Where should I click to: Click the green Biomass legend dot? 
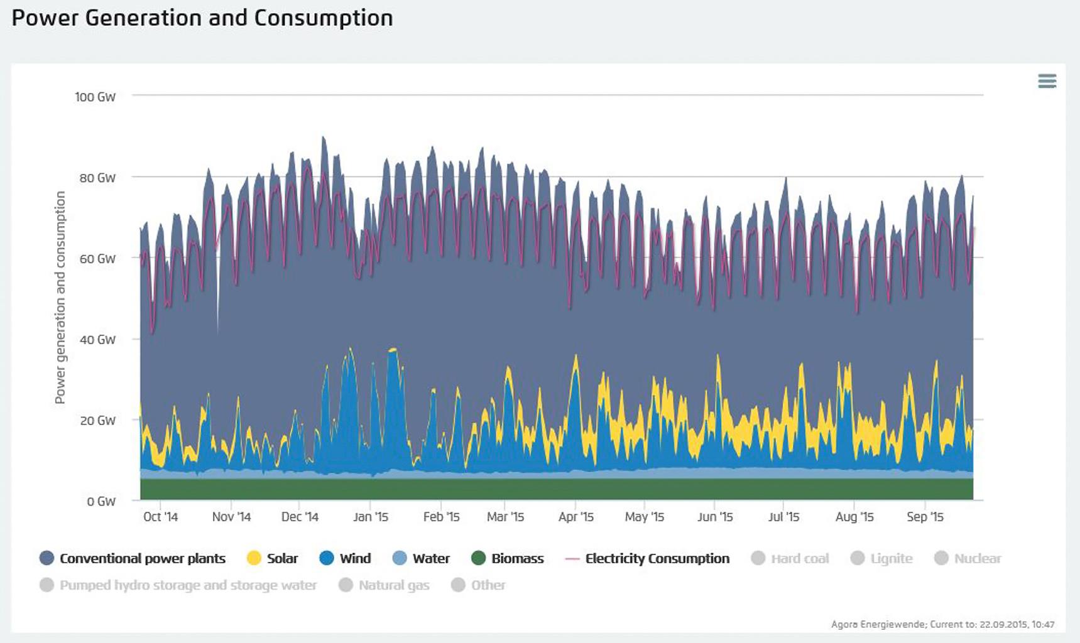(479, 558)
